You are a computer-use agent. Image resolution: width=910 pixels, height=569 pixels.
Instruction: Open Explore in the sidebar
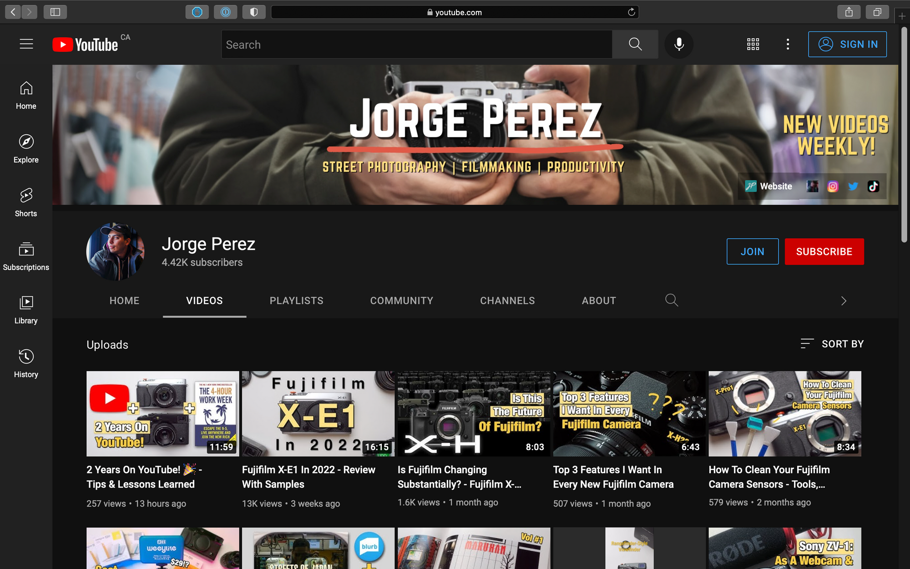[26, 149]
